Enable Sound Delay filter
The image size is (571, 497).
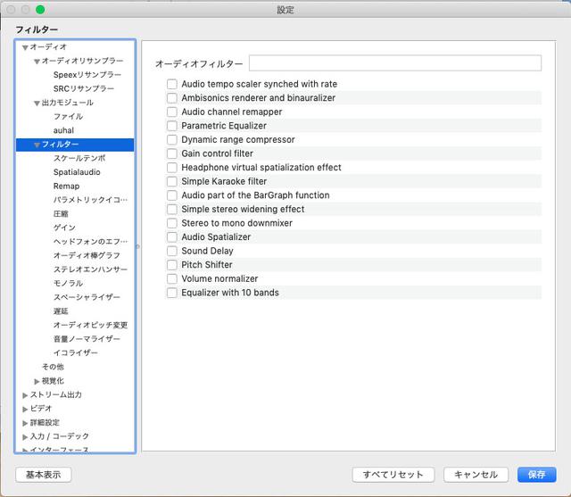pyautogui.click(x=172, y=251)
